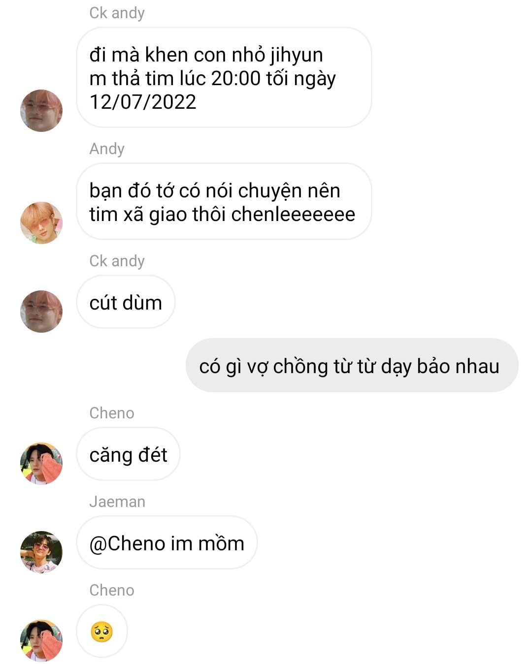Tap Cheno's avatar next to the emoji message

tap(41, 641)
